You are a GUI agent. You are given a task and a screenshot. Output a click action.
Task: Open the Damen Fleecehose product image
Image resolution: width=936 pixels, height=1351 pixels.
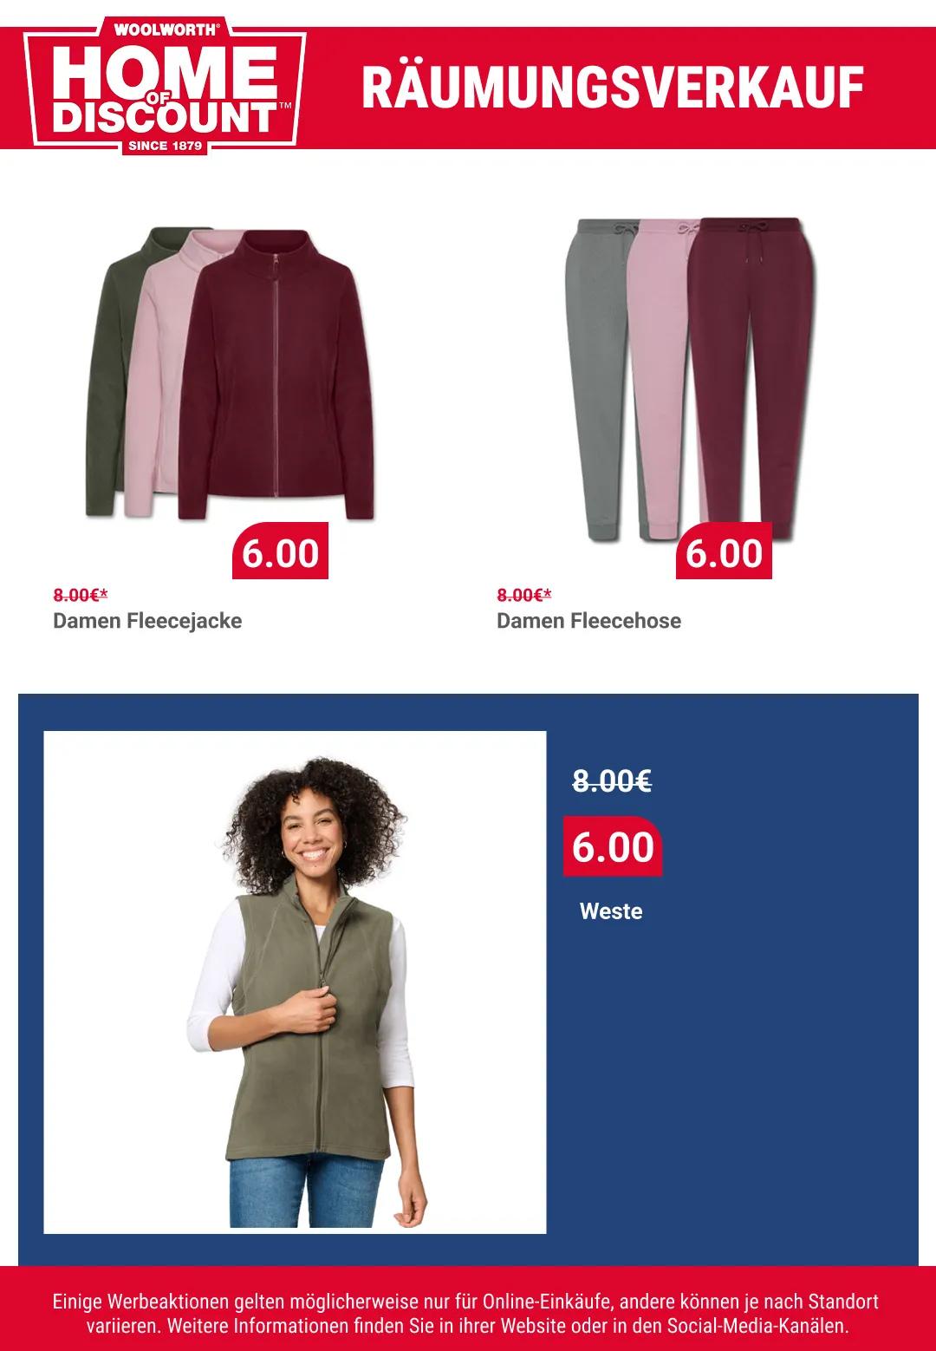[691, 379]
